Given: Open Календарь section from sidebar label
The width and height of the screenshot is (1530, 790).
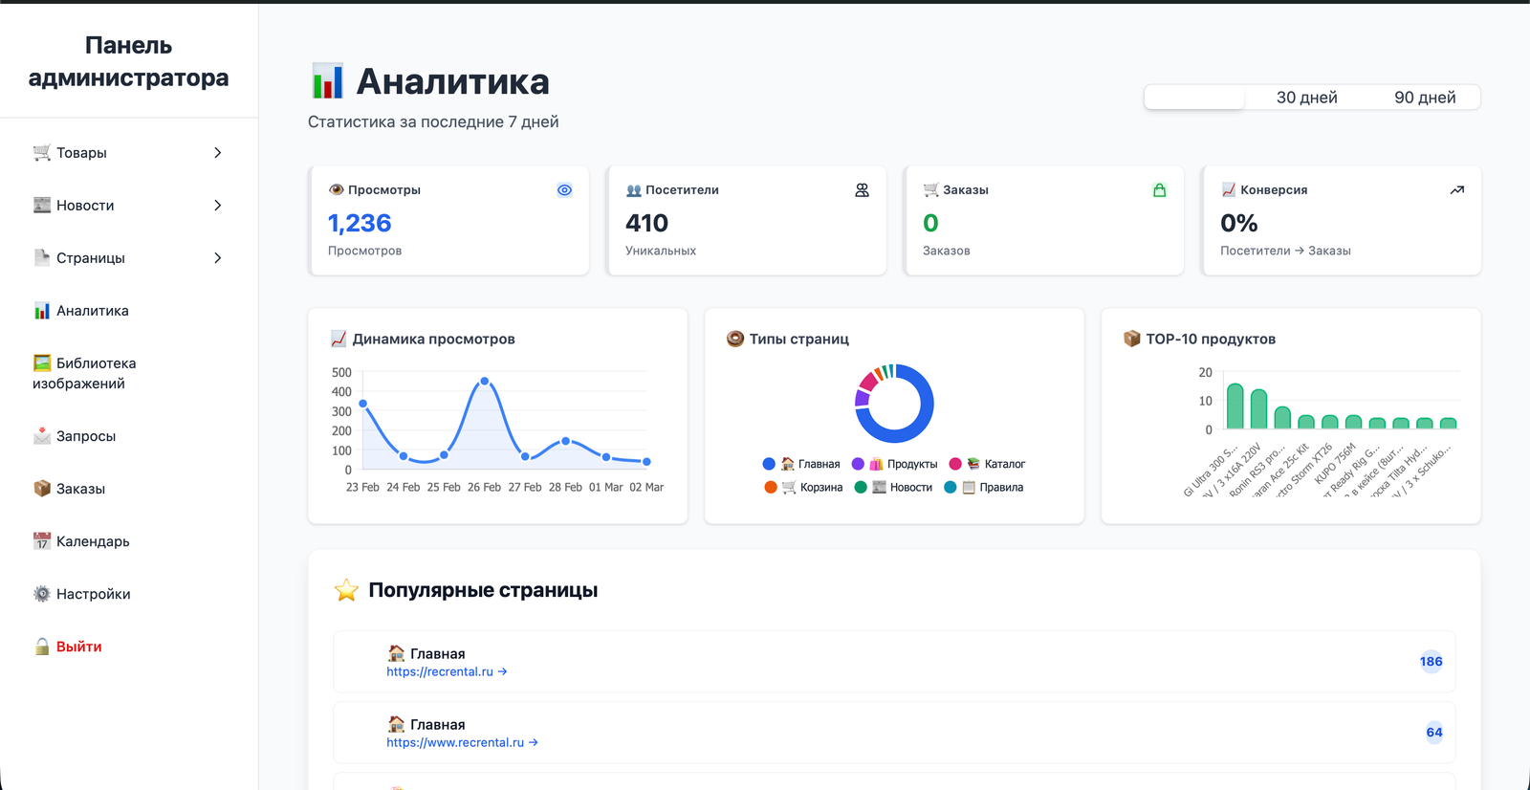Looking at the screenshot, I should click(93, 541).
